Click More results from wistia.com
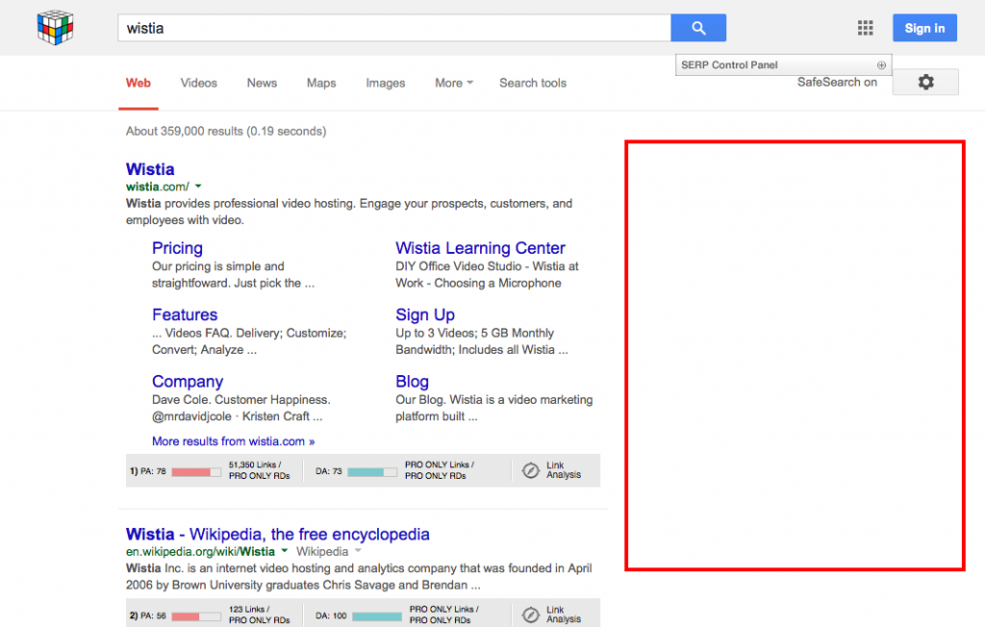The height and width of the screenshot is (627, 985). point(233,441)
